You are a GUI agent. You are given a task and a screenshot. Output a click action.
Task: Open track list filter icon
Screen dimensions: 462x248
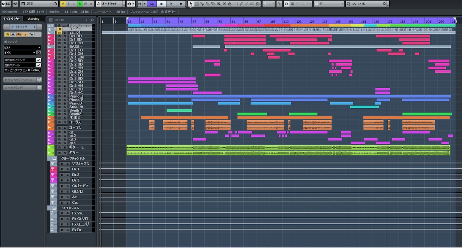(51, 20)
